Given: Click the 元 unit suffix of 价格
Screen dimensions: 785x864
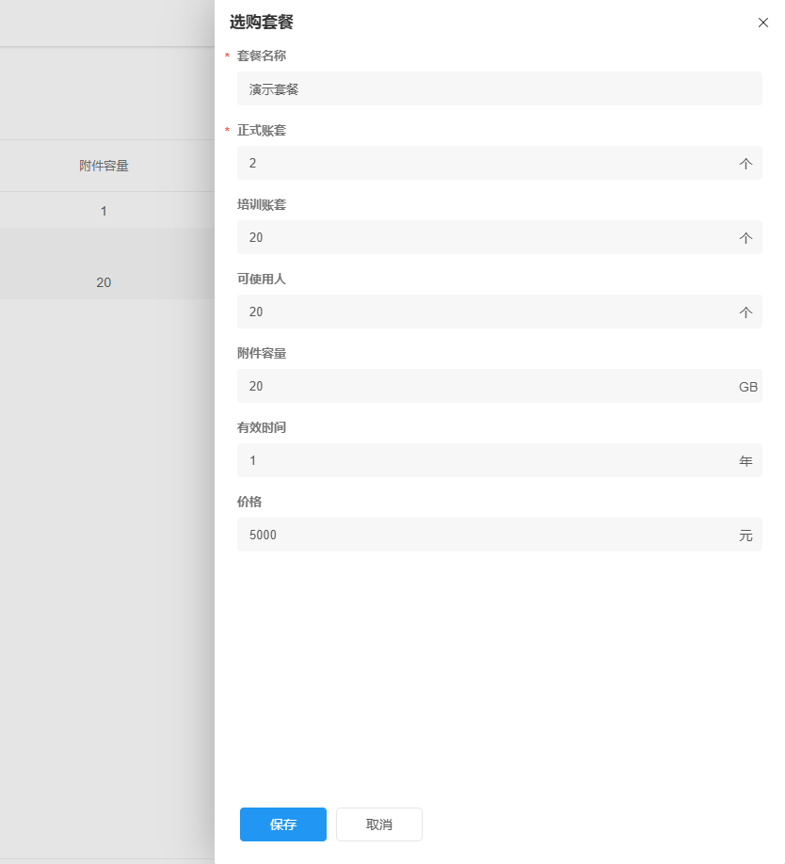Looking at the screenshot, I should (x=746, y=536).
